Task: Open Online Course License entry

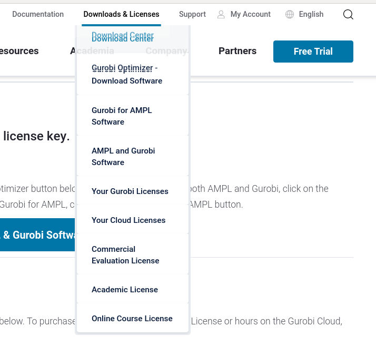Action: [x=132, y=319]
